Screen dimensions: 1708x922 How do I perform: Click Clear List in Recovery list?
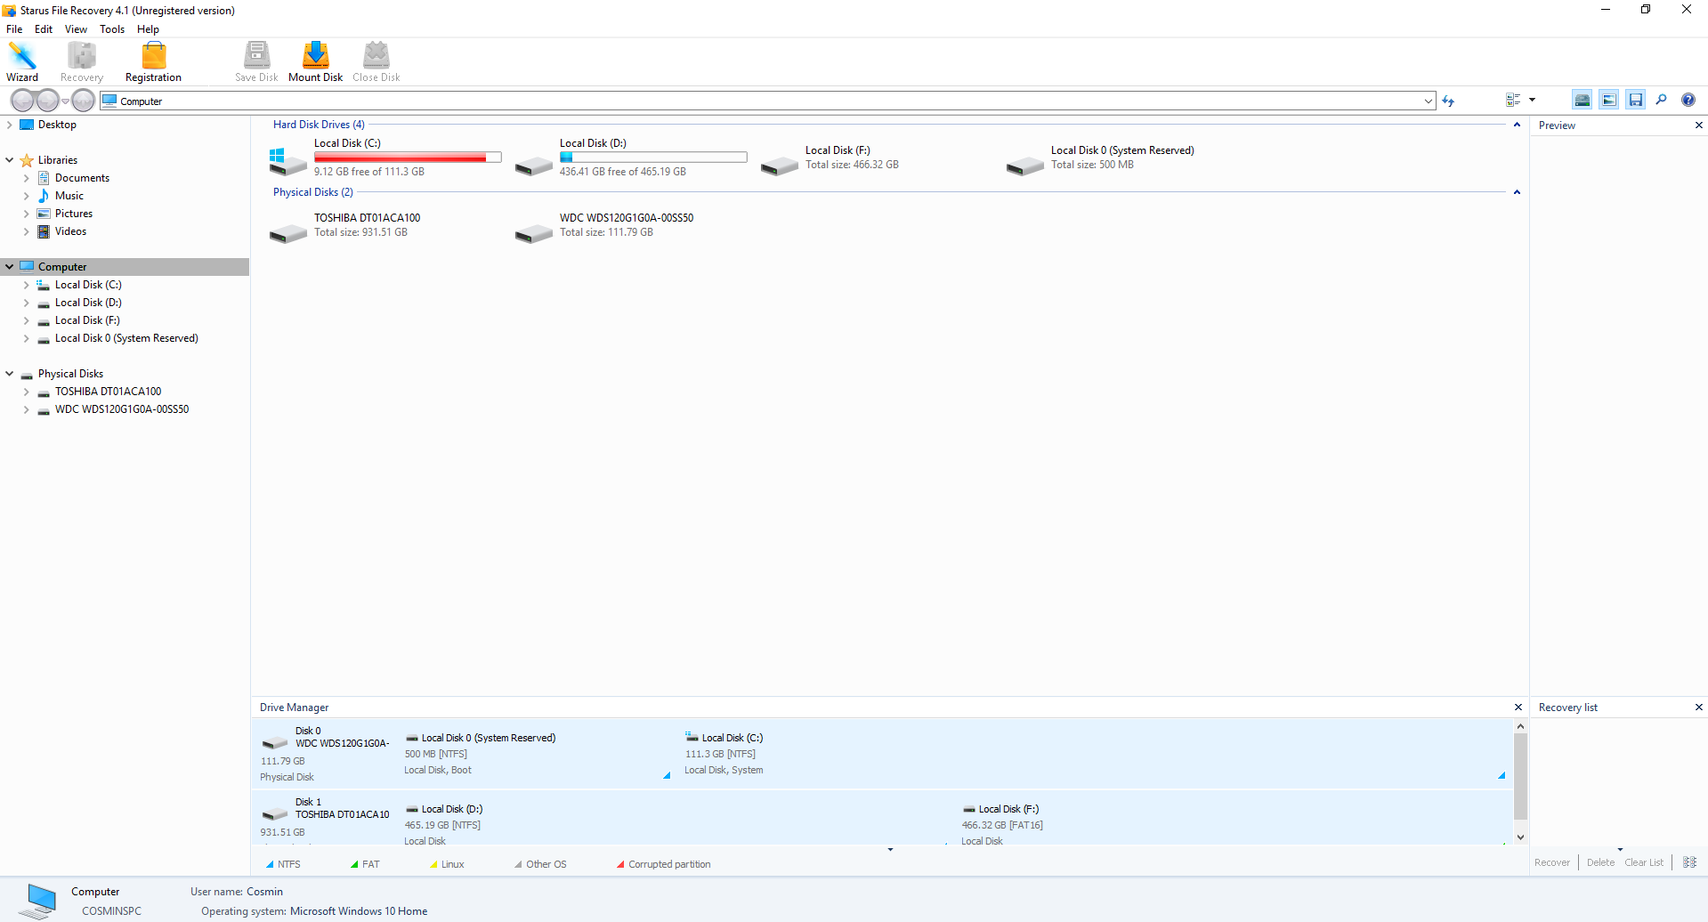tap(1644, 862)
